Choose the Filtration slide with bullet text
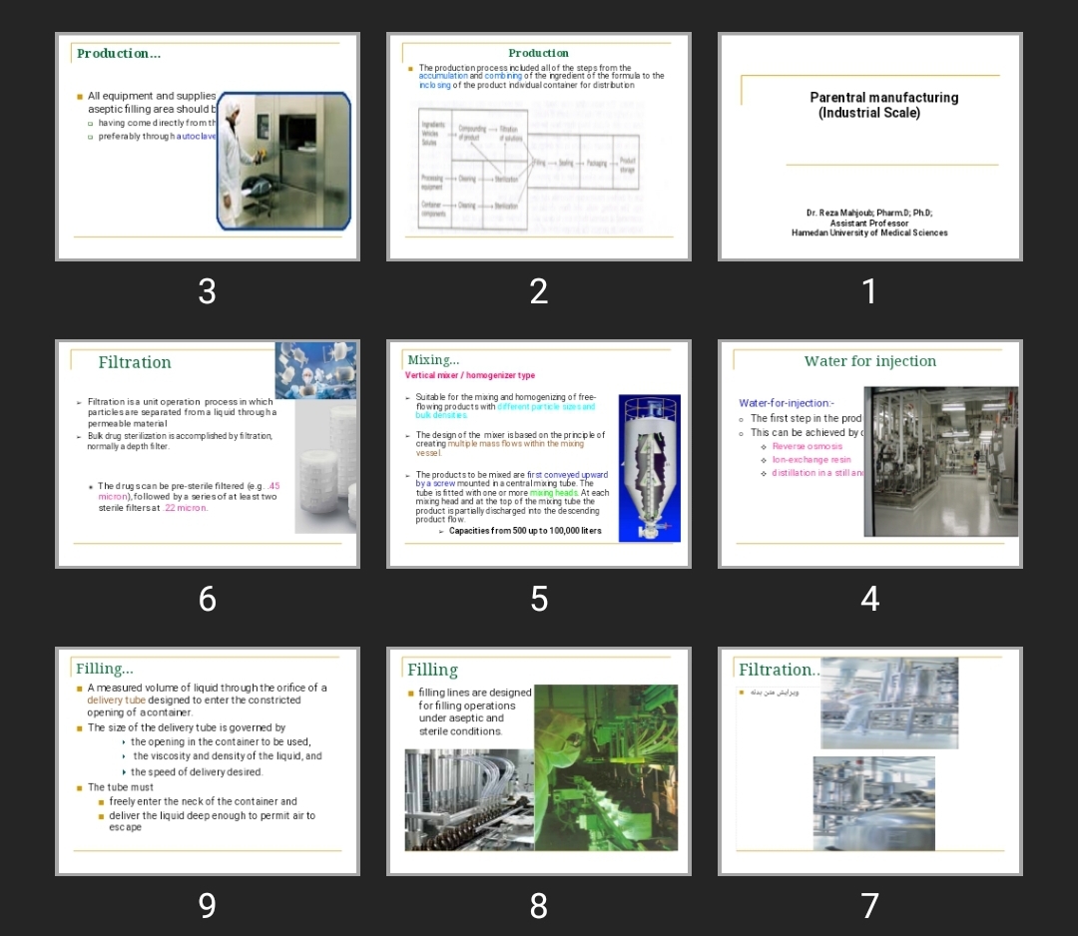 207,454
